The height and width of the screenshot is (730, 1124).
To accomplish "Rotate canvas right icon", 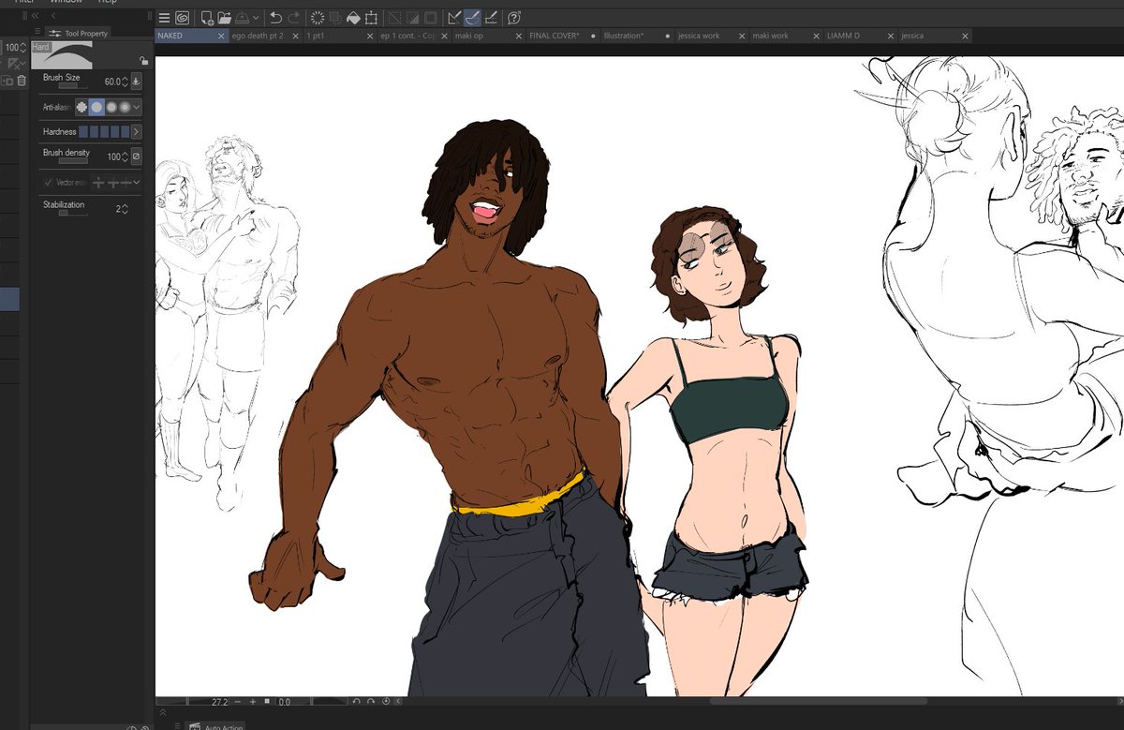I will tap(371, 701).
